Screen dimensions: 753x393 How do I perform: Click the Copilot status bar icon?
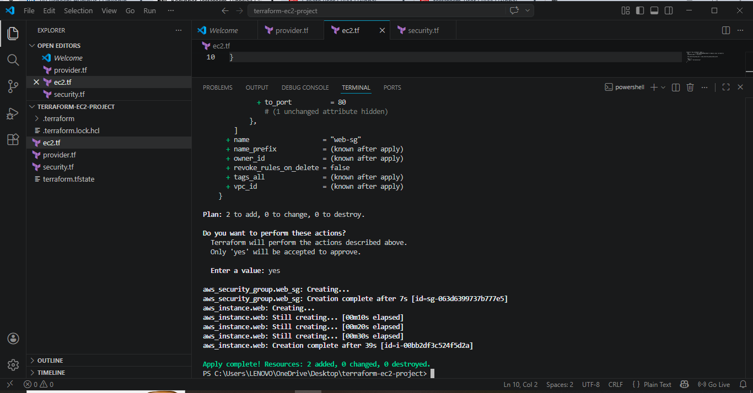pyautogui.click(x=685, y=384)
